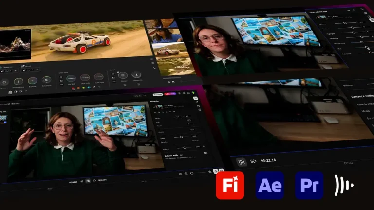Click the red-purple gradient pill button above Properties
The width and height of the screenshot is (374, 210).
(170, 94)
